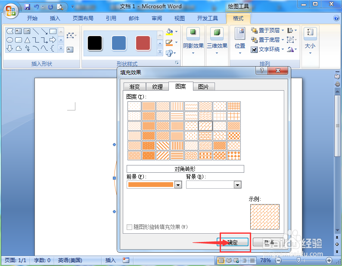The height and width of the screenshot is (266, 342).
Task: Switch to outline view in status bar
Action: tap(244, 260)
